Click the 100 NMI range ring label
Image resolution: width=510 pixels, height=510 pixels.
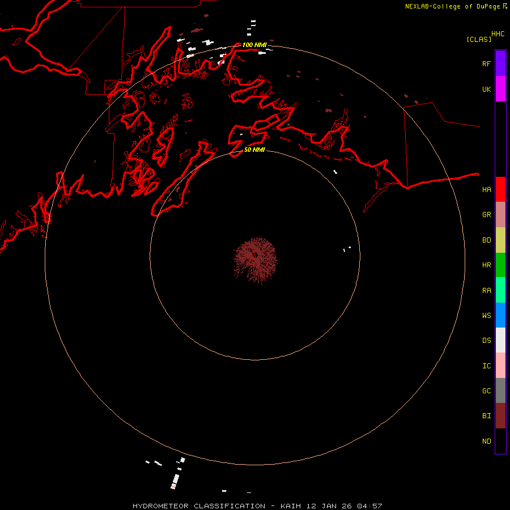[x=254, y=45]
